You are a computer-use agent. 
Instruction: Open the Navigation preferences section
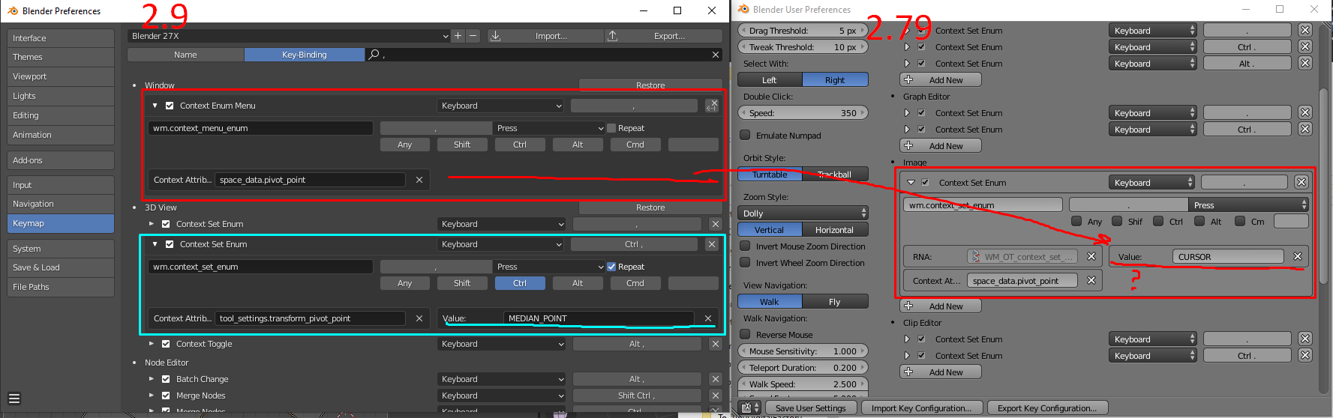[x=61, y=204]
